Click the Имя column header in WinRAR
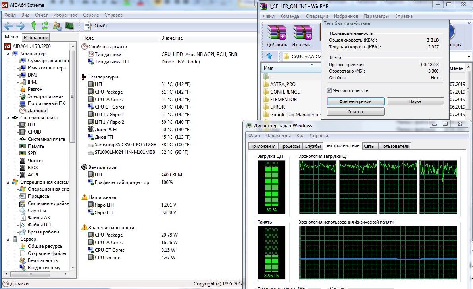Image resolution: width=473 pixels, height=289 pixels. tap(291, 68)
